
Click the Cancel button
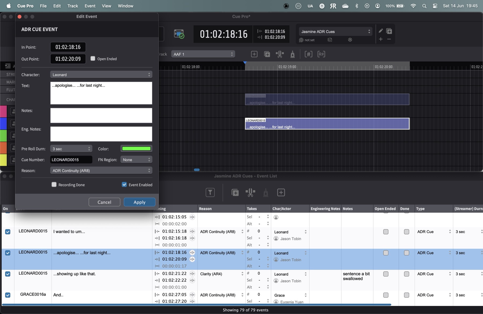click(104, 202)
